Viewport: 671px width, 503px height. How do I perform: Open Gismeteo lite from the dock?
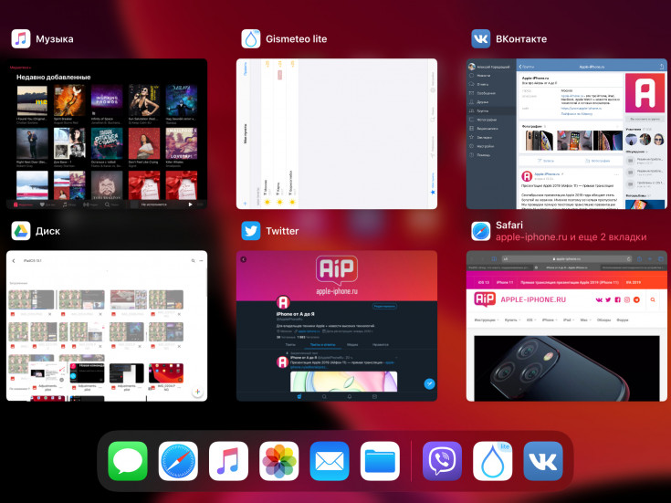click(493, 461)
